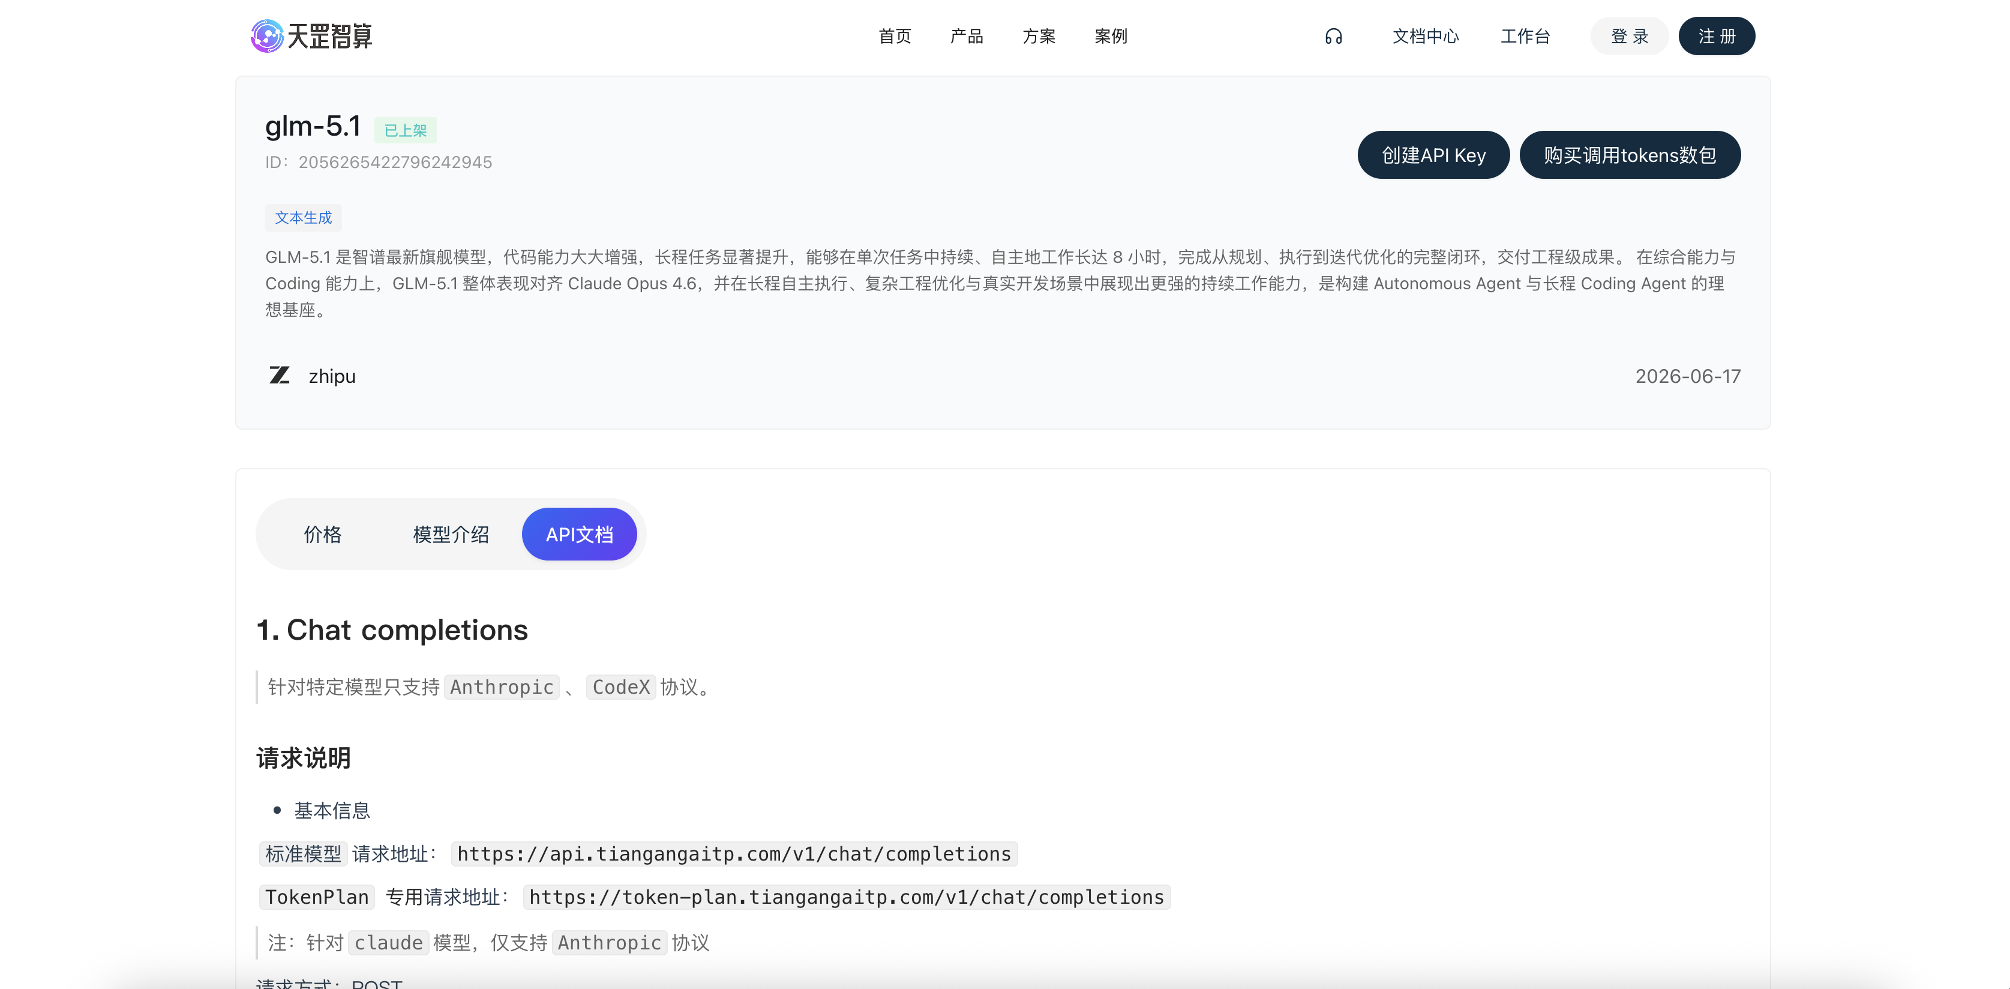Click the GLM-5.1 model description paragraph

click(1002, 283)
